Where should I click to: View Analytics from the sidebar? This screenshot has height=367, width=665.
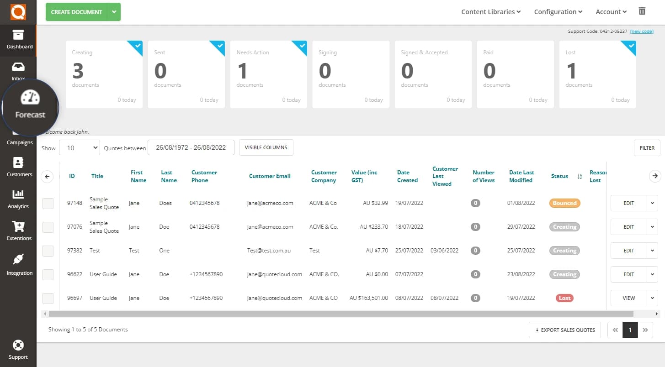[18, 199]
